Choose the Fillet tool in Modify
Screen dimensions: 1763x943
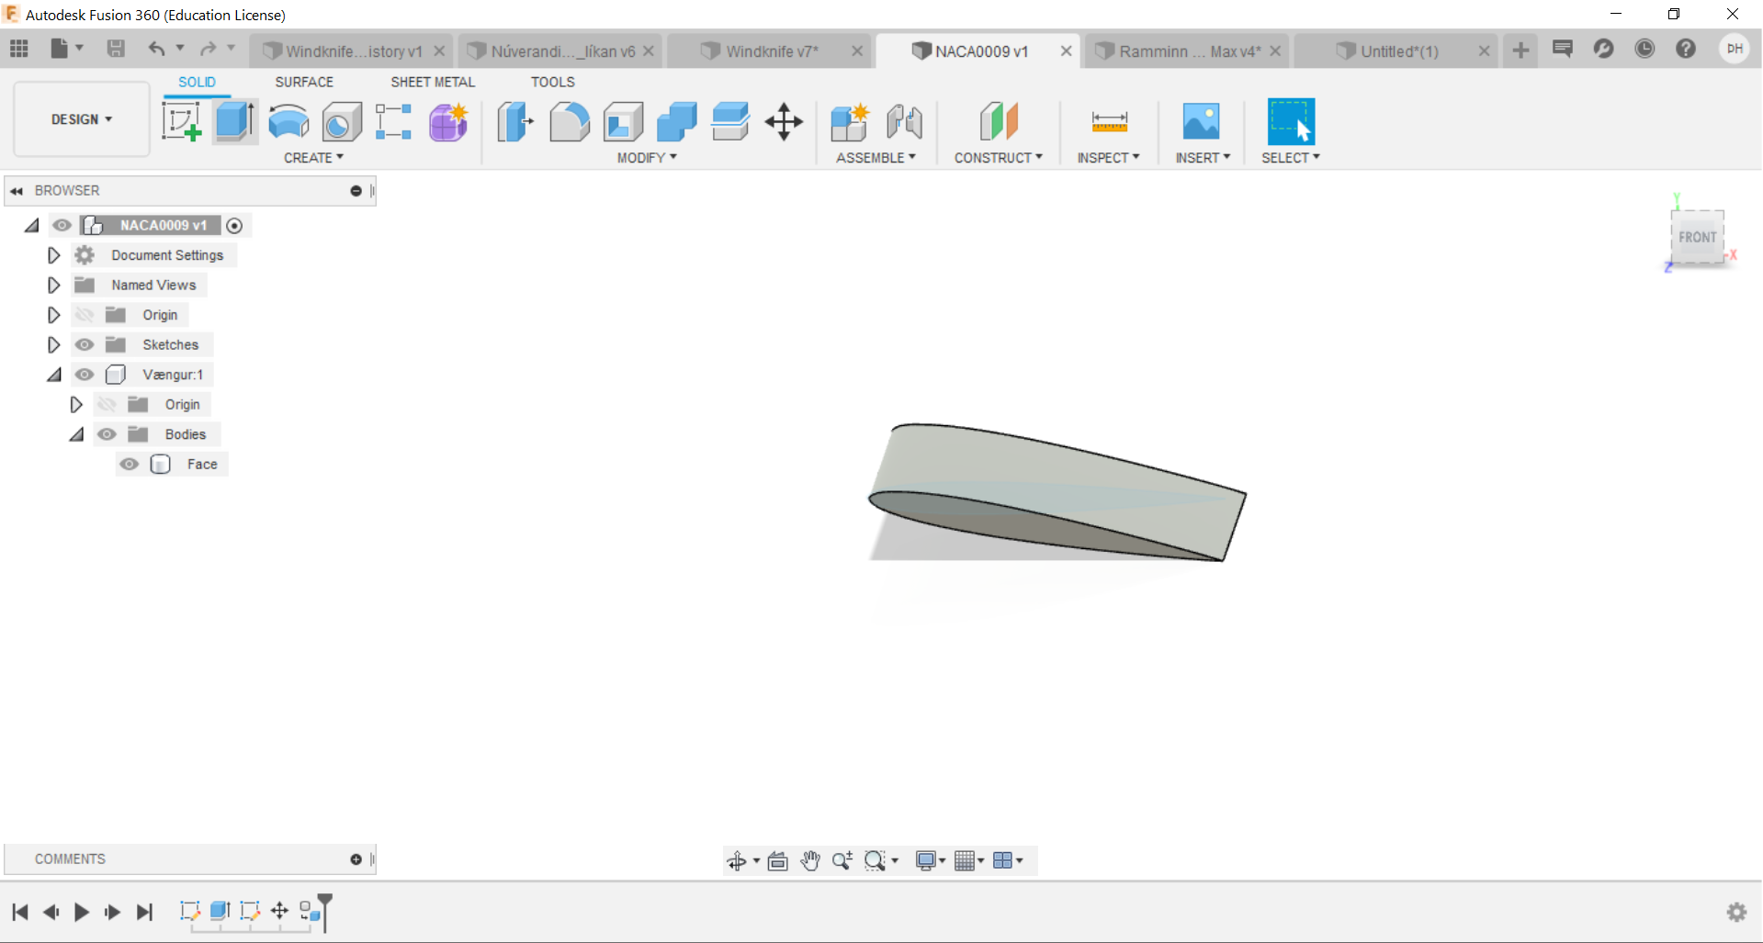[570, 121]
